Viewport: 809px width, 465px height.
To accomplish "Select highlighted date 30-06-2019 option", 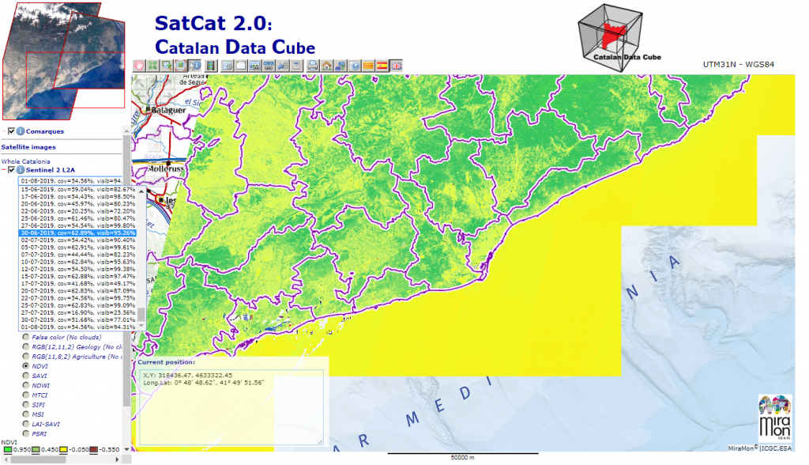I will 78,233.
